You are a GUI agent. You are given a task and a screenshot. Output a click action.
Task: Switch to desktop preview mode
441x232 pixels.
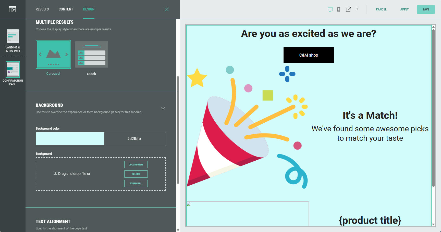tap(330, 9)
